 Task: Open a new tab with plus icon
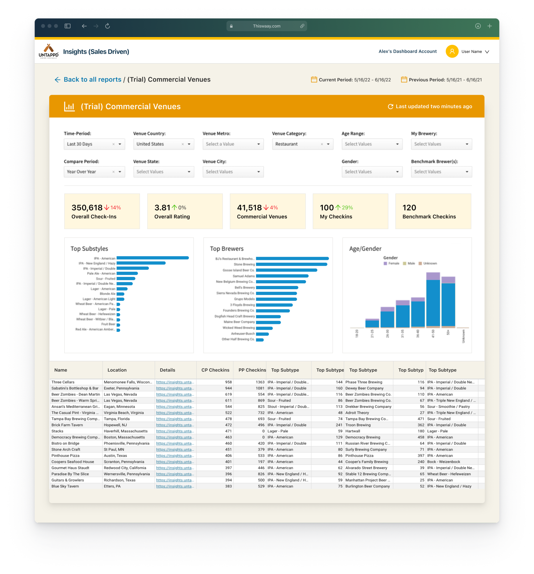point(490,26)
